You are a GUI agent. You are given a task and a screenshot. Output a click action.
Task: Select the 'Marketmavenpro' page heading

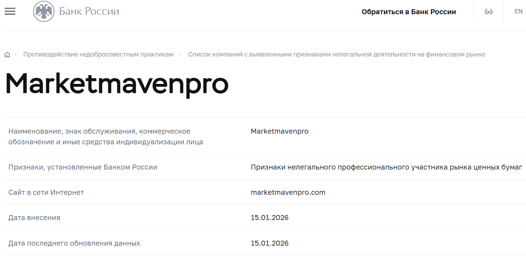(116, 84)
